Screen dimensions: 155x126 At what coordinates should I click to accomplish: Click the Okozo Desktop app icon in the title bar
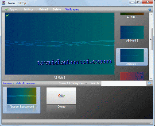pos(3,3)
